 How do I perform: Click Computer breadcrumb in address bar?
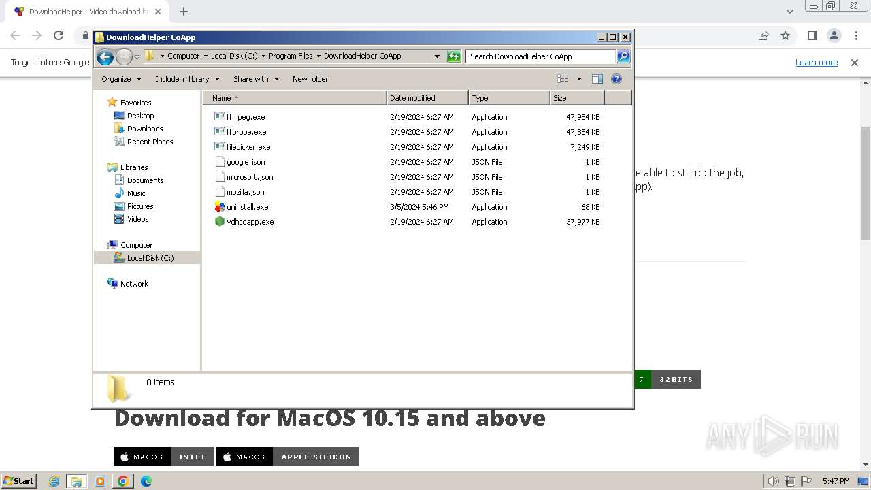click(183, 56)
